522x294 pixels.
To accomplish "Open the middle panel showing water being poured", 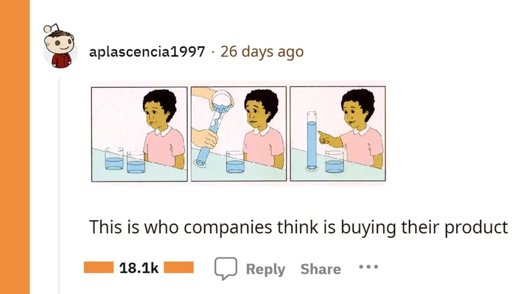I will tap(238, 134).
